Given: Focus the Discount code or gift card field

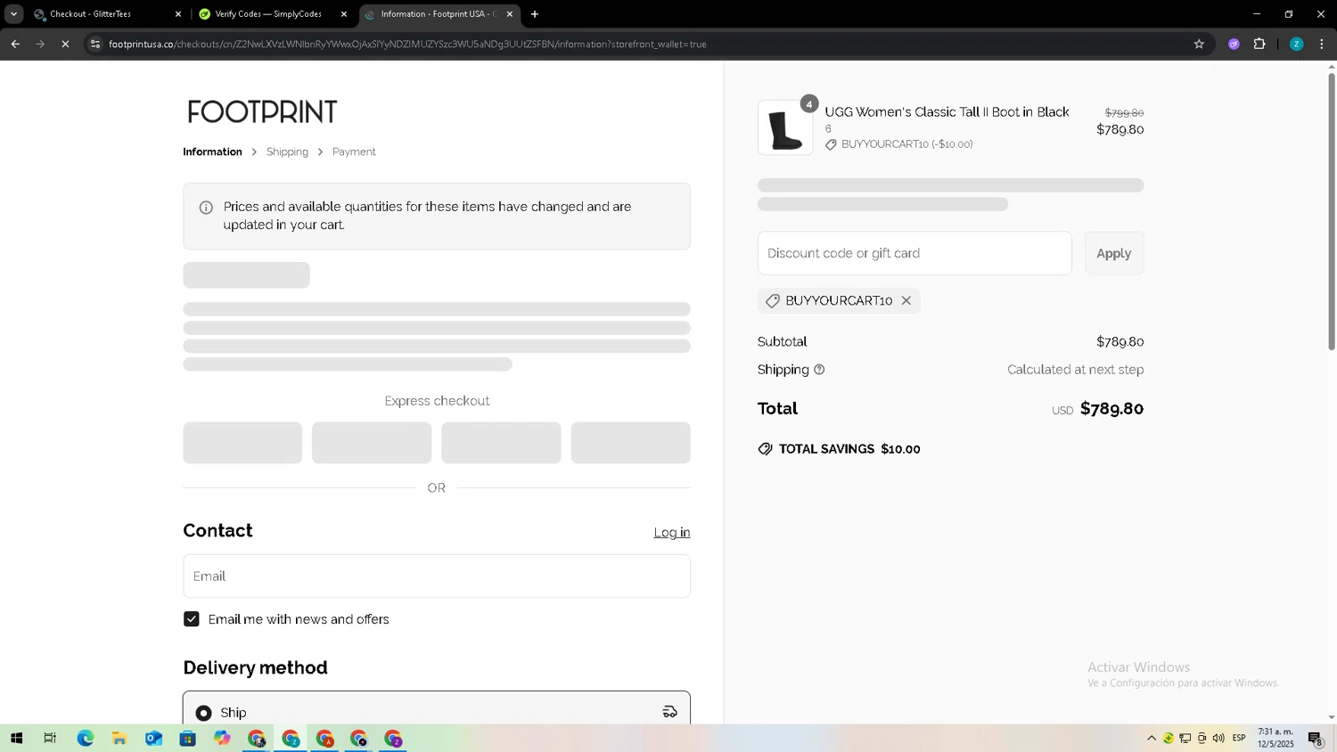Looking at the screenshot, I should (x=915, y=253).
